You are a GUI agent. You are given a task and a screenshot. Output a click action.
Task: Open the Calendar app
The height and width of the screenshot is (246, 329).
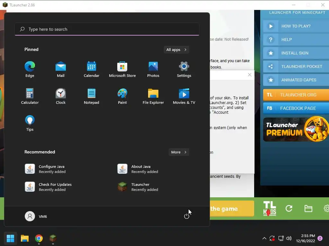click(92, 70)
